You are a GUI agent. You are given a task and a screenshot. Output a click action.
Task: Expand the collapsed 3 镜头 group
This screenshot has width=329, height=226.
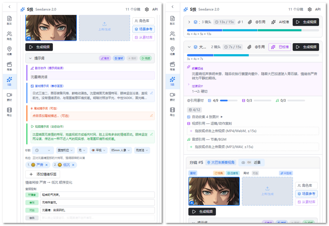pos(189,22)
